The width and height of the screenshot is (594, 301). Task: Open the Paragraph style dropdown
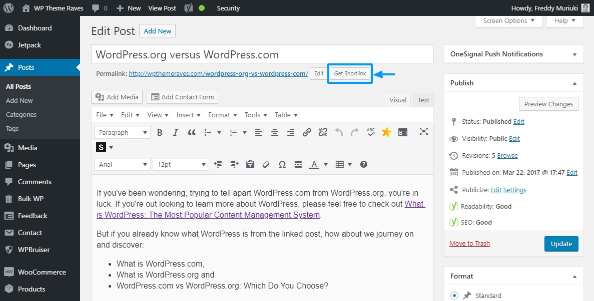(122, 133)
